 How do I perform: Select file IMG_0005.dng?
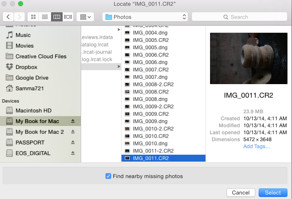tap(150, 48)
